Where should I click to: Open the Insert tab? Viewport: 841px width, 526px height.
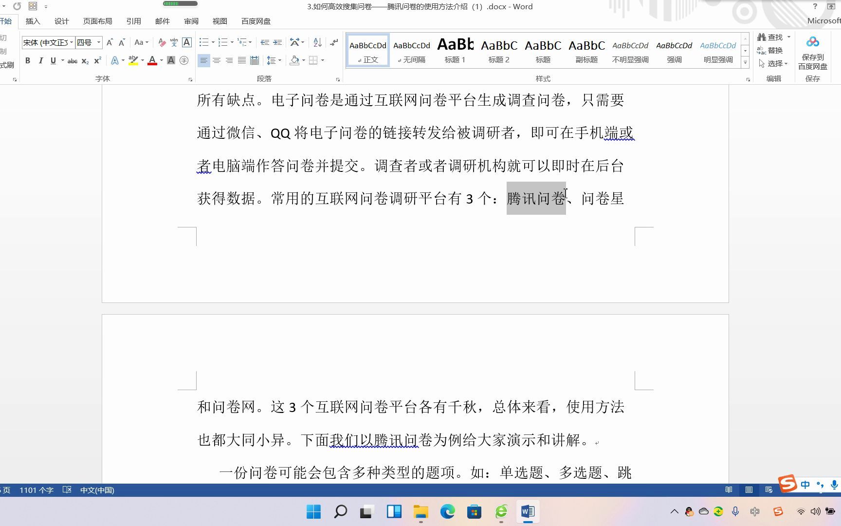(33, 21)
